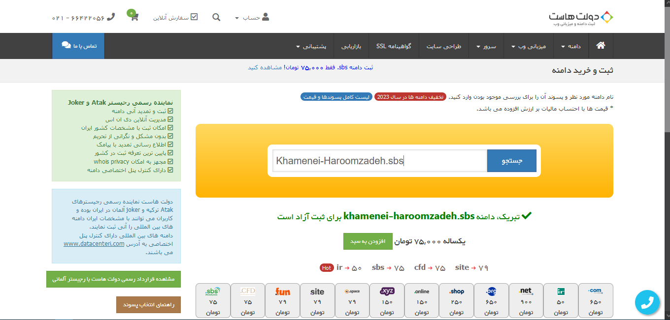670x320 pixels.
Task: Select the .org extension tile
Action: point(491,300)
